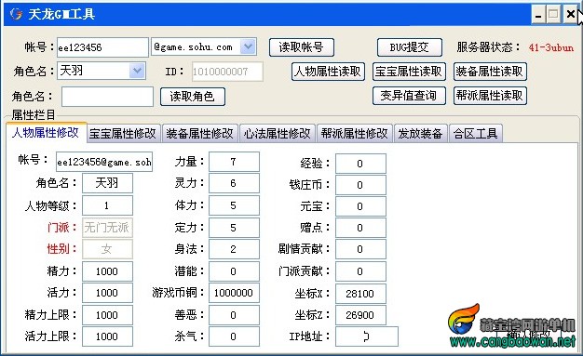Image resolution: width=583 pixels, height=356 pixels.
Task: Click the 读取角色 button
Action: coord(193,97)
